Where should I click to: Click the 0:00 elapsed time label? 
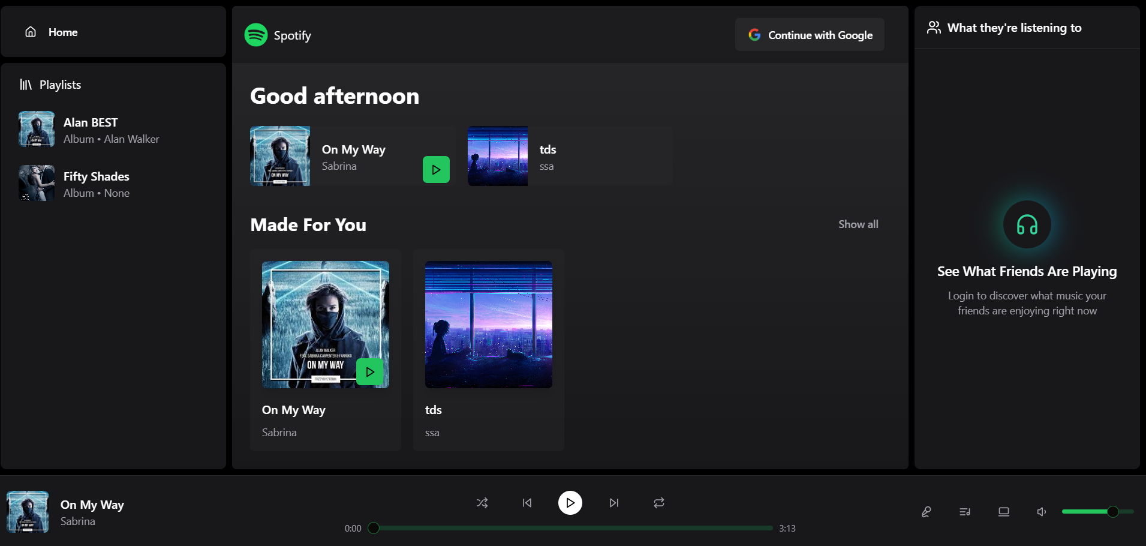click(353, 529)
